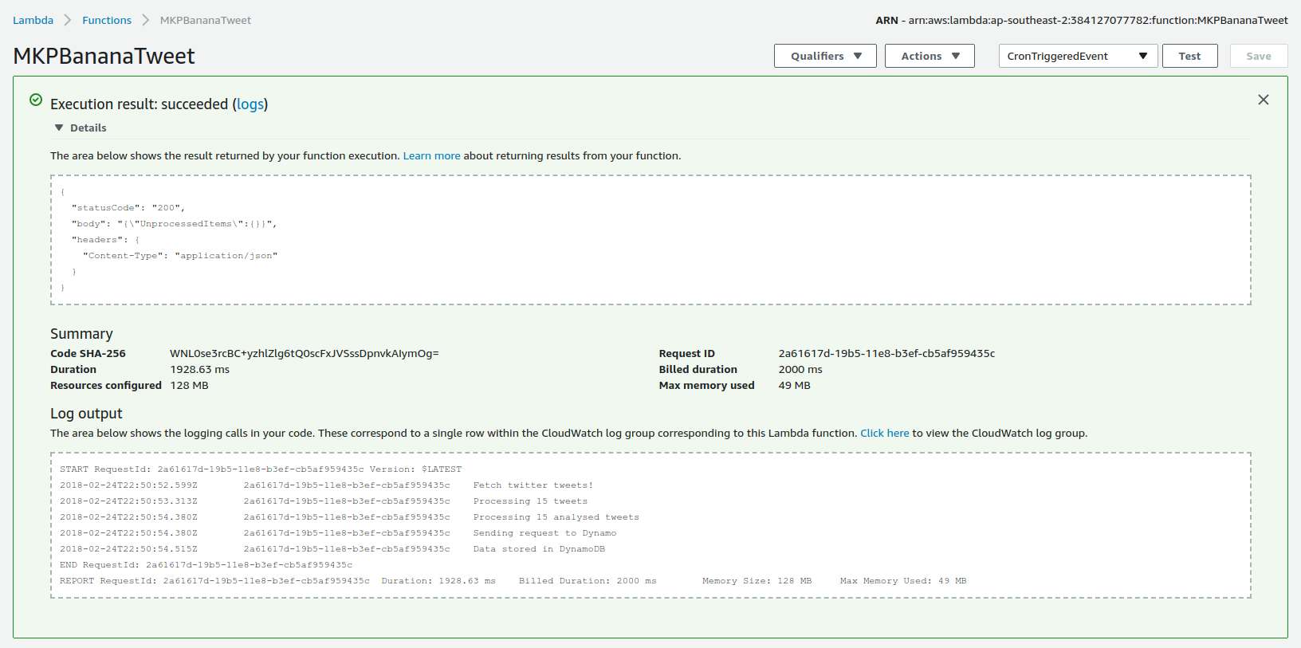Click the MKPBananaTweet page heading
Viewport: 1301px width, 648px height.
(x=104, y=56)
